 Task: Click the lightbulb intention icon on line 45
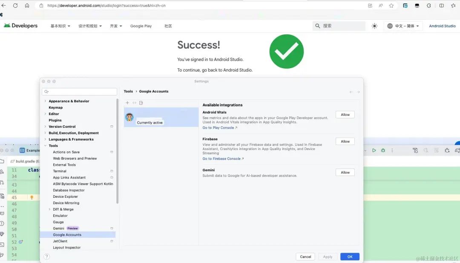(x=32, y=197)
